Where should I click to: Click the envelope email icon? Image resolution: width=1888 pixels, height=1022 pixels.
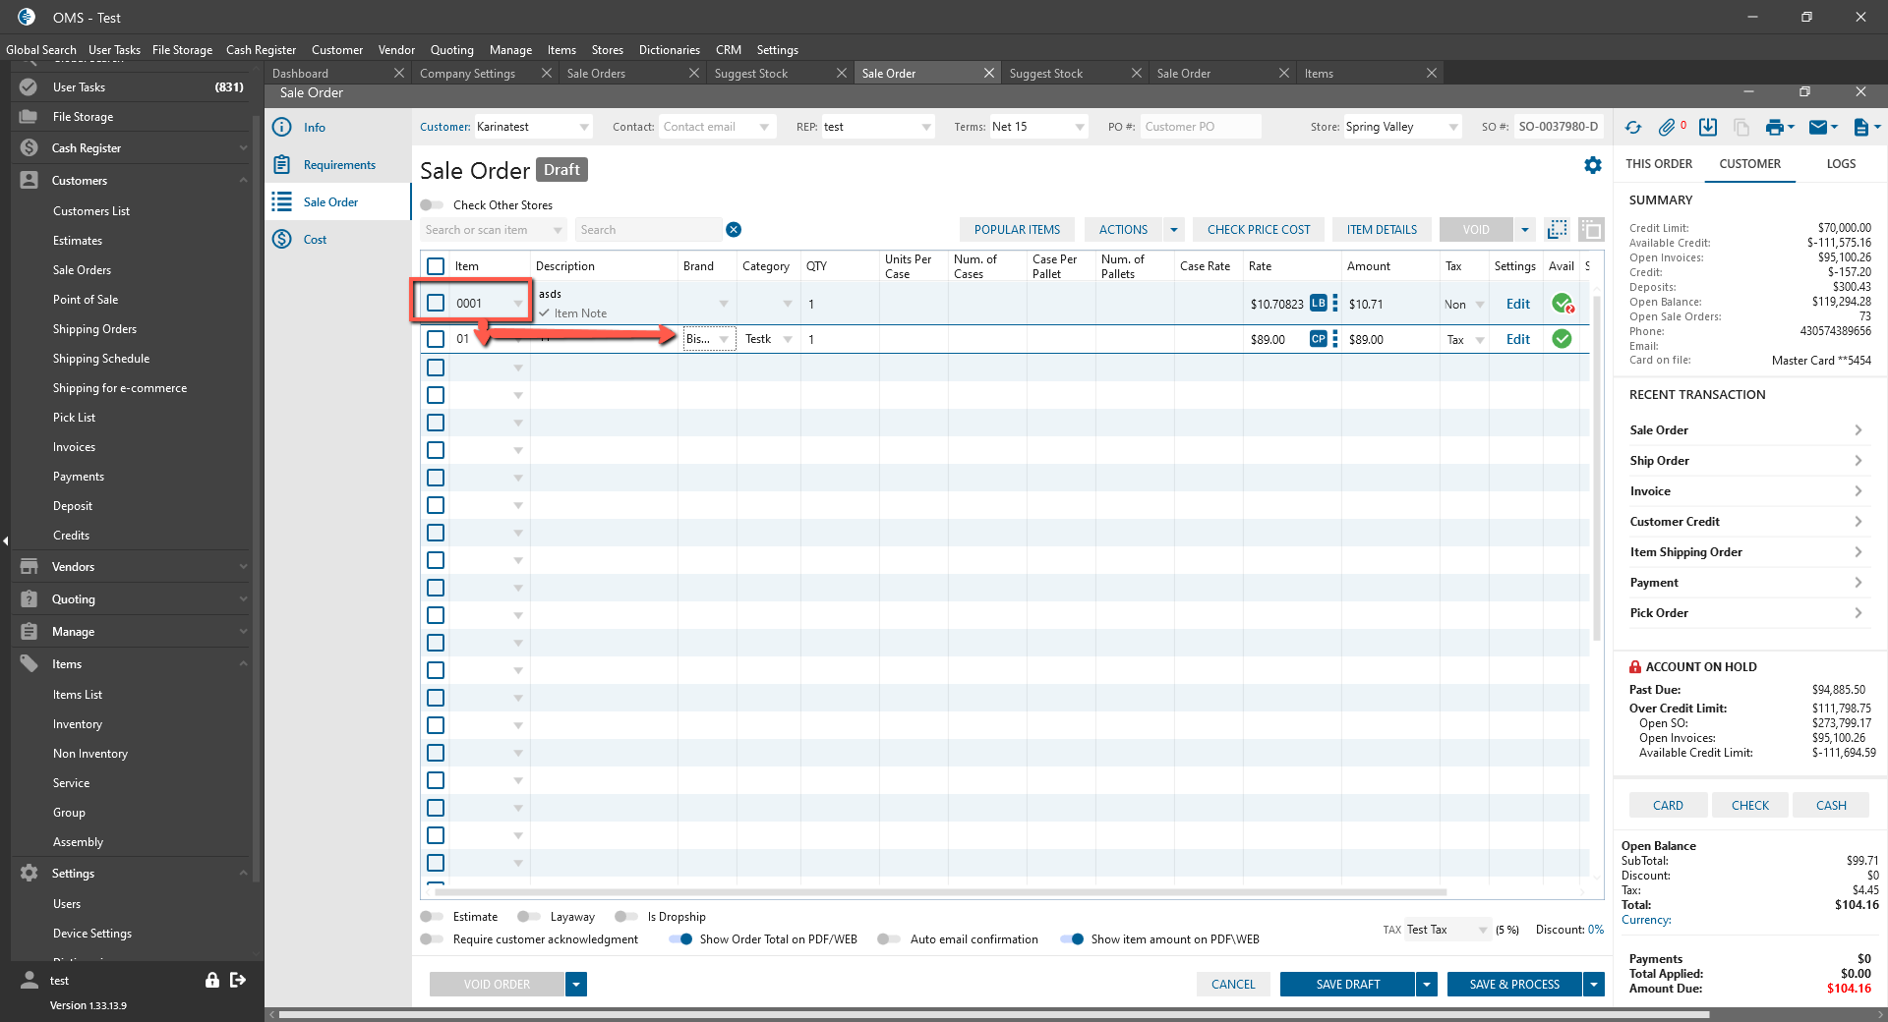click(1817, 128)
